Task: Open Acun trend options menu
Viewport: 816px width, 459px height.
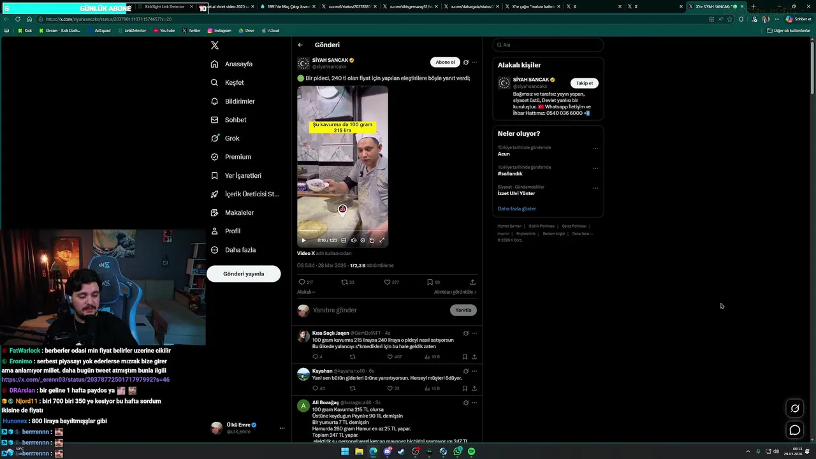Action: (595, 149)
